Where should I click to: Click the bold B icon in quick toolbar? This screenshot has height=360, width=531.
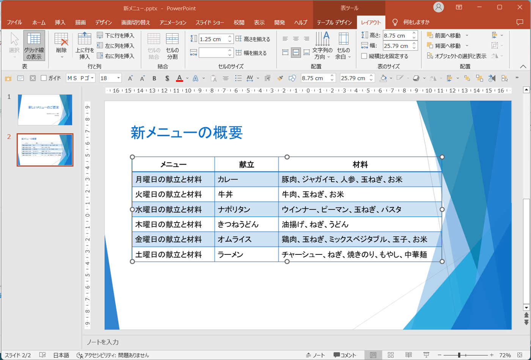154,78
